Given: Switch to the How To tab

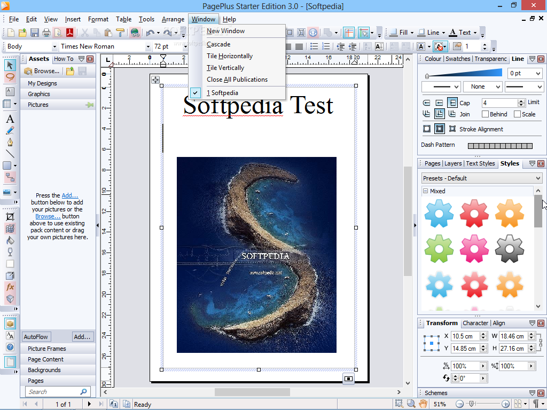Looking at the screenshot, I should pyautogui.click(x=64, y=59).
